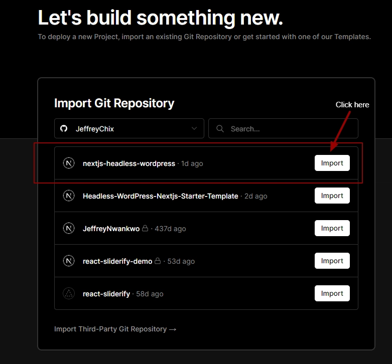The height and width of the screenshot is (364, 392).
Task: Select the JeffreyNwankwo repository name
Action: (111, 229)
